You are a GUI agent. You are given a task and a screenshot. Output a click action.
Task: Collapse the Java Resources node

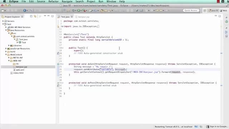click(x=6, y=30)
